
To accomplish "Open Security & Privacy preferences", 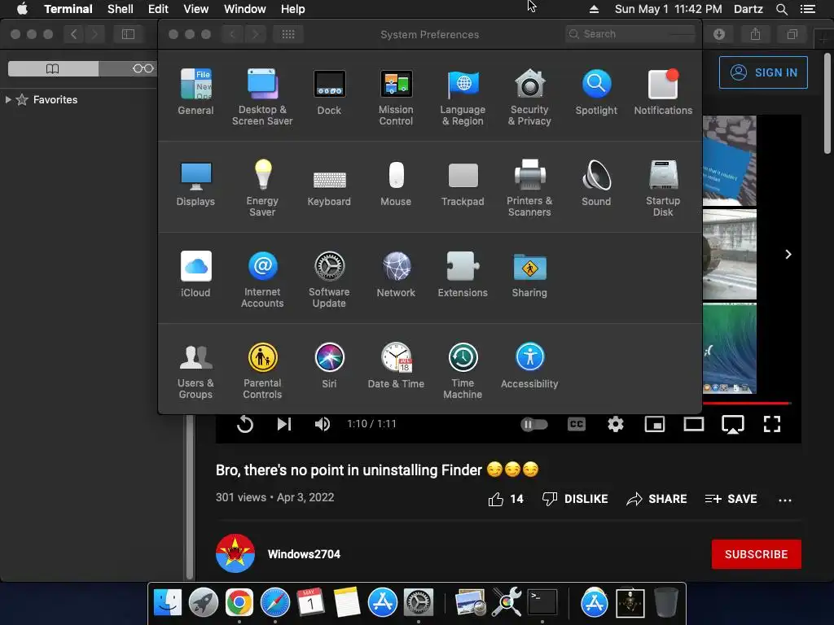I will pos(529,97).
